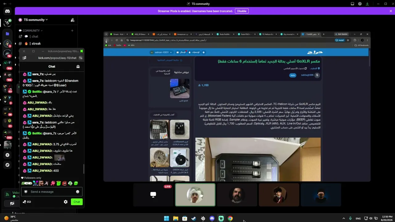Open the emoji picker in Kick chat
Screen dimensions: 395x222
tap(77, 192)
